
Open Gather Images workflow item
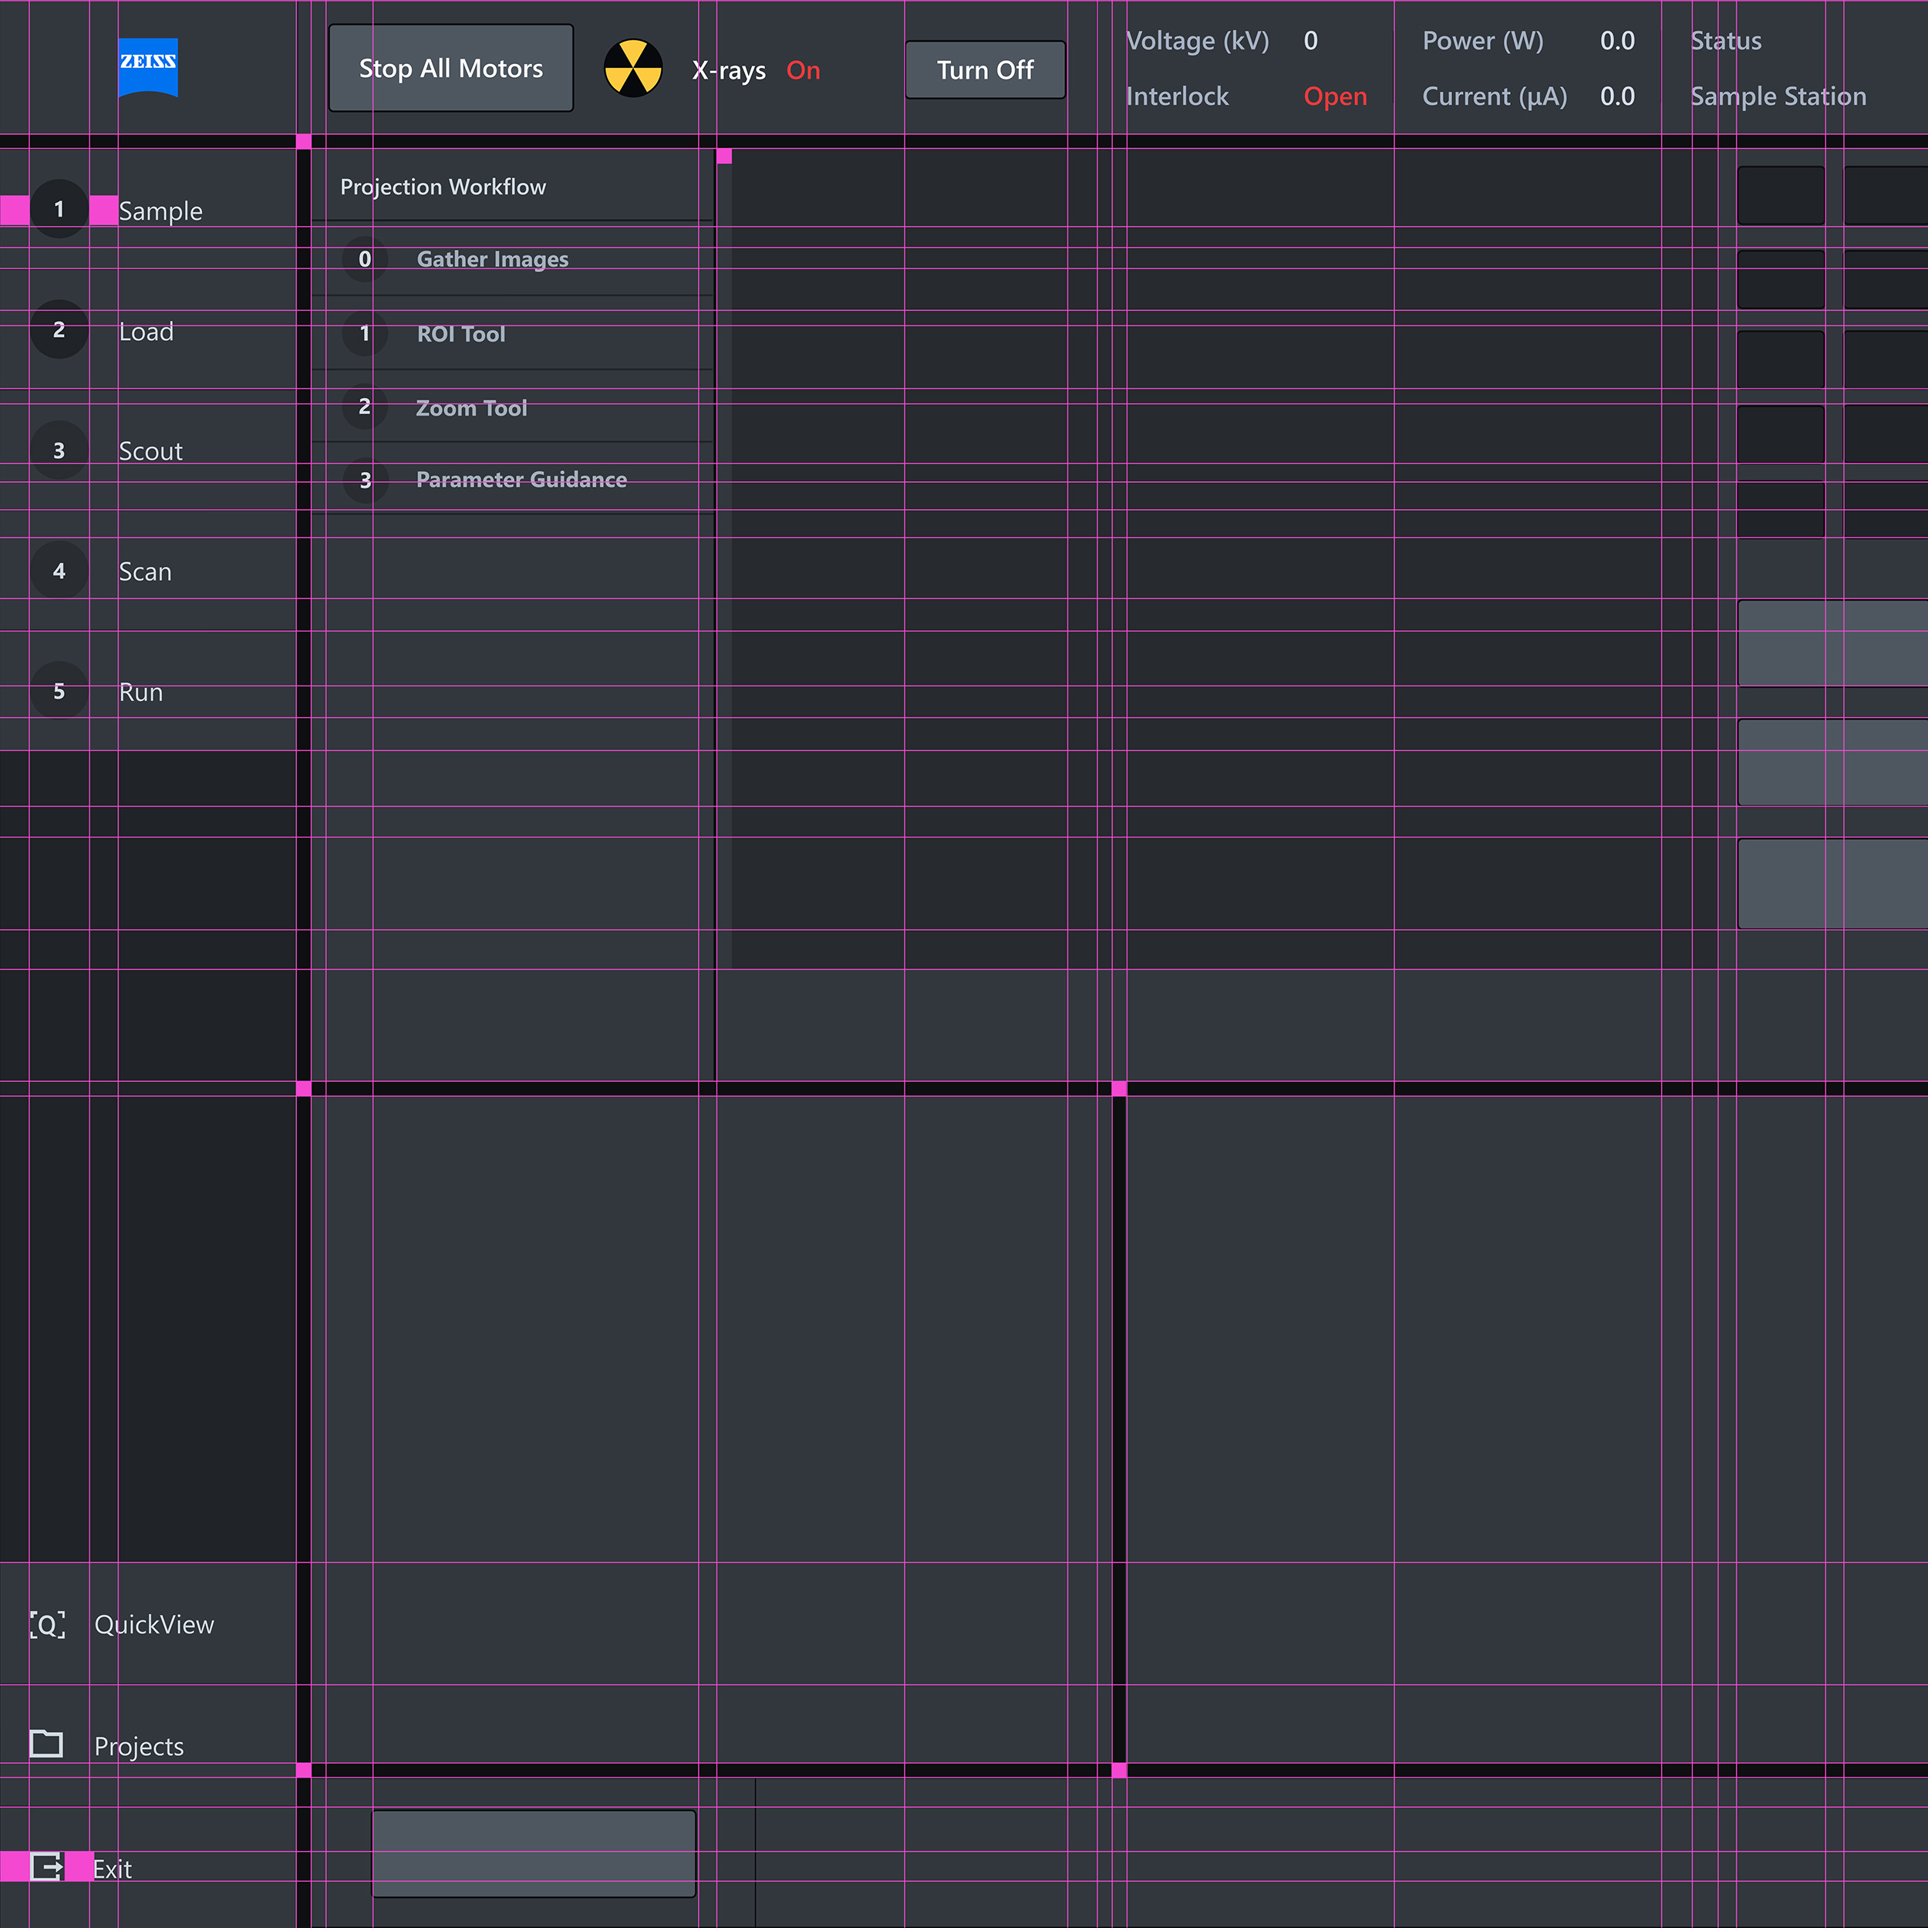[x=492, y=259]
